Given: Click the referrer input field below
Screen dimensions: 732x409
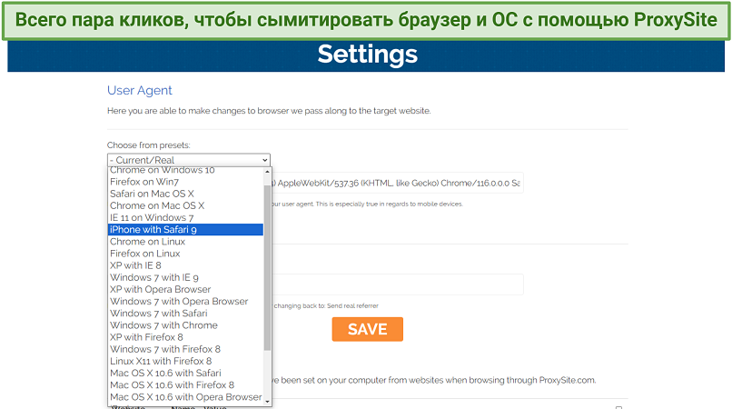Looking at the screenshot, I should (397, 284).
